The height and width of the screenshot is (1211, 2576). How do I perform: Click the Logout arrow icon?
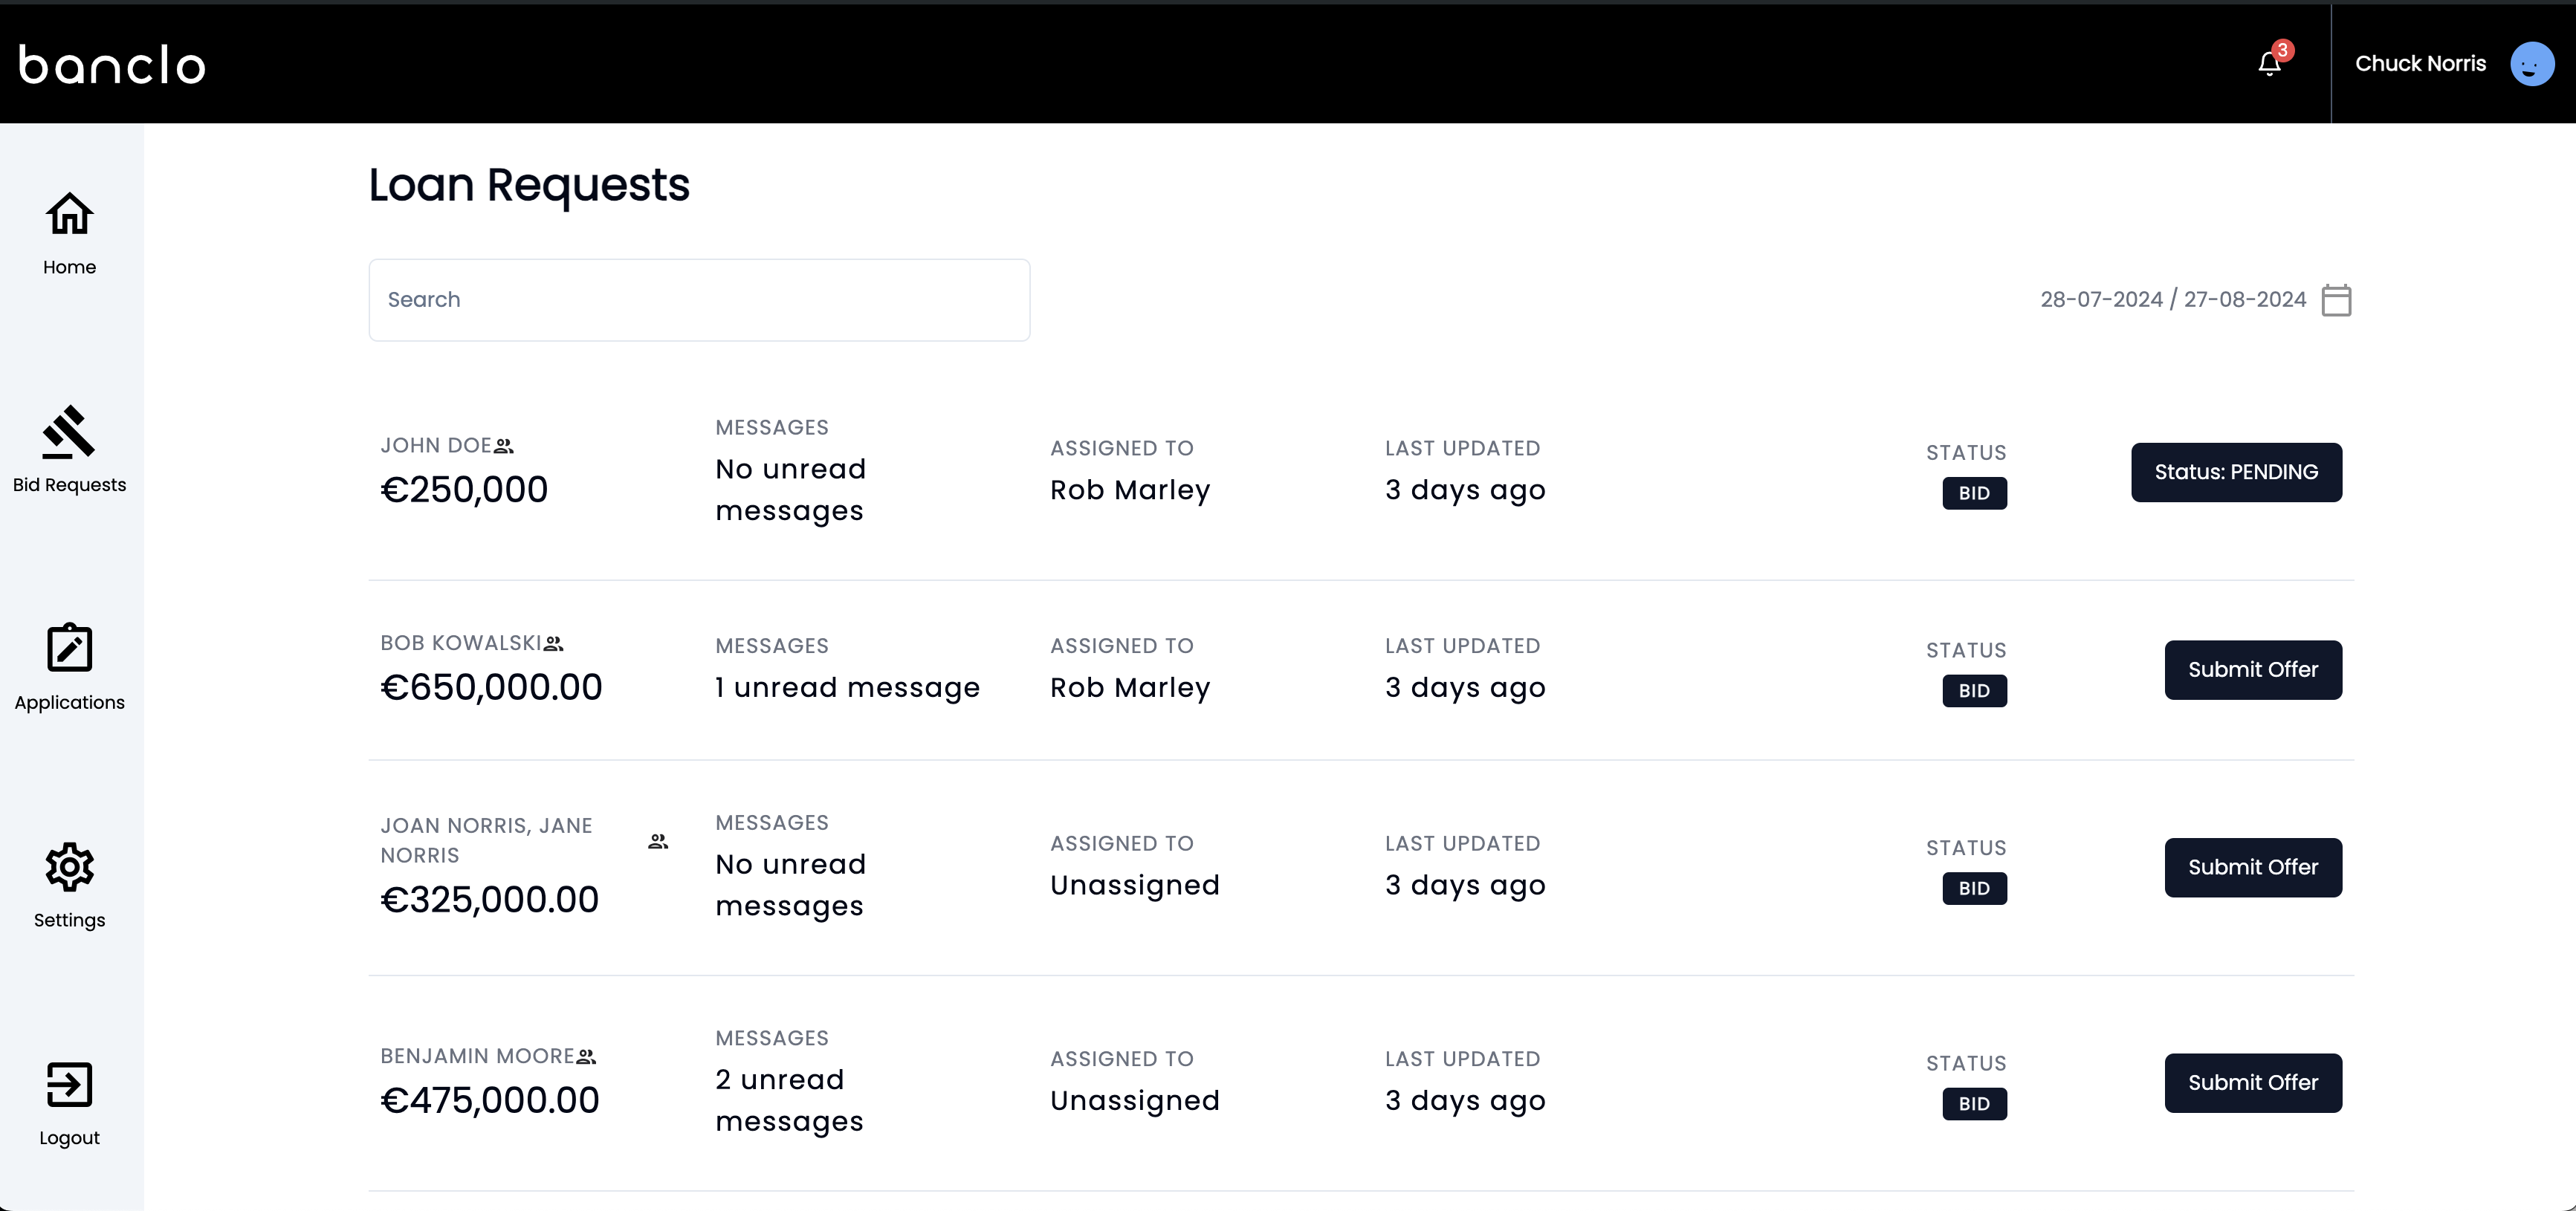tap(68, 1084)
